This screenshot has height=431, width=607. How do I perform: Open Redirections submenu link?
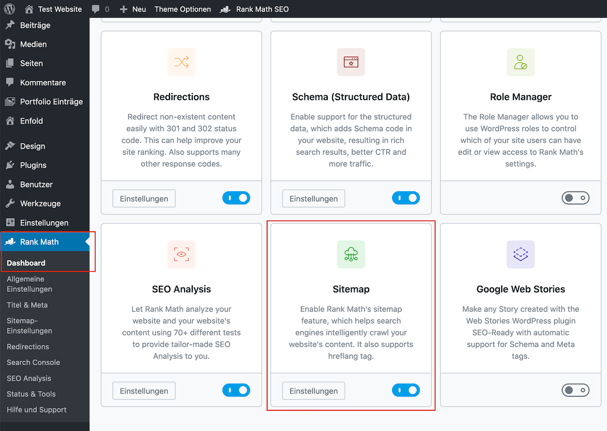click(x=28, y=347)
